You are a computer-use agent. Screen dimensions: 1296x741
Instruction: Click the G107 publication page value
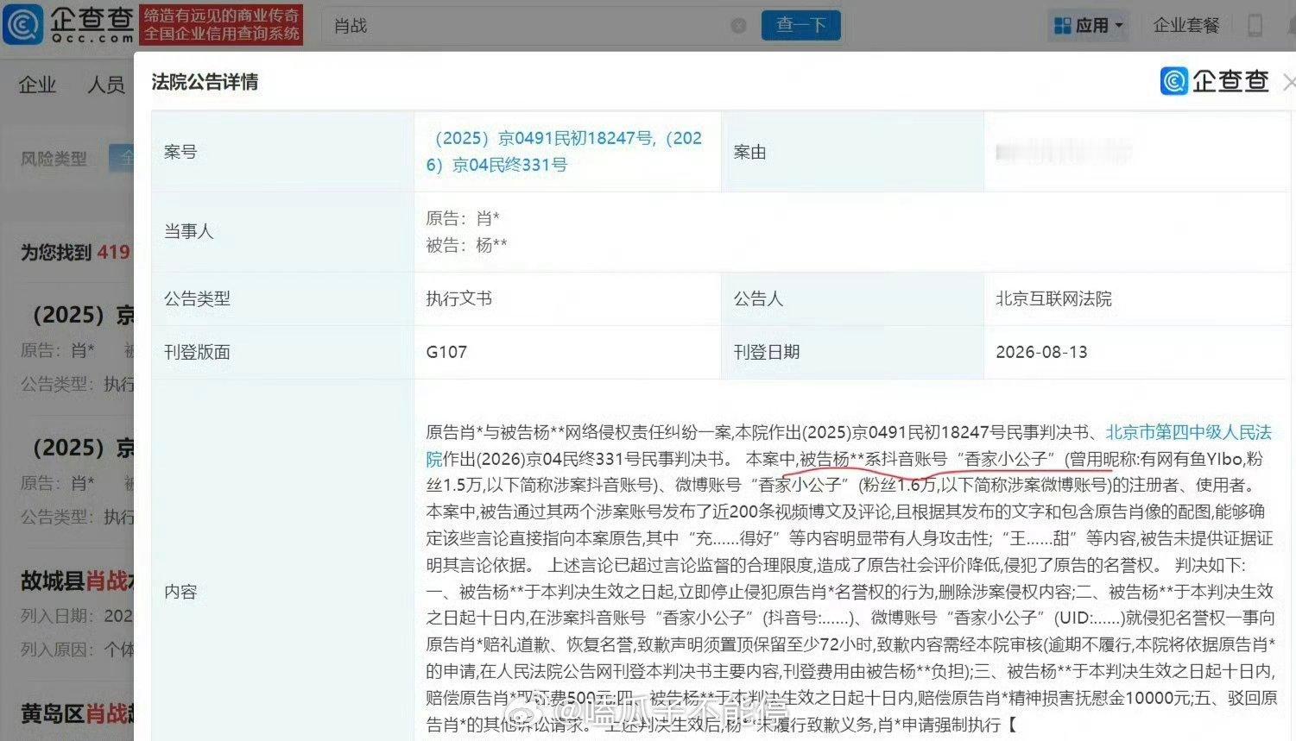pyautogui.click(x=446, y=352)
